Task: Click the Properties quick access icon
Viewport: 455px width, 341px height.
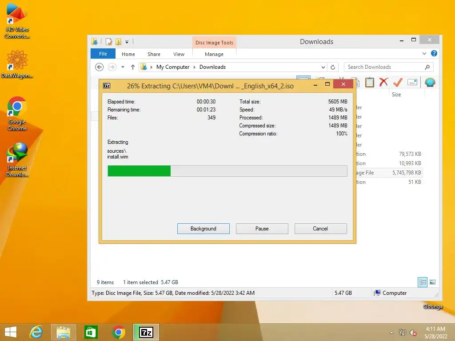Action: 109,42
